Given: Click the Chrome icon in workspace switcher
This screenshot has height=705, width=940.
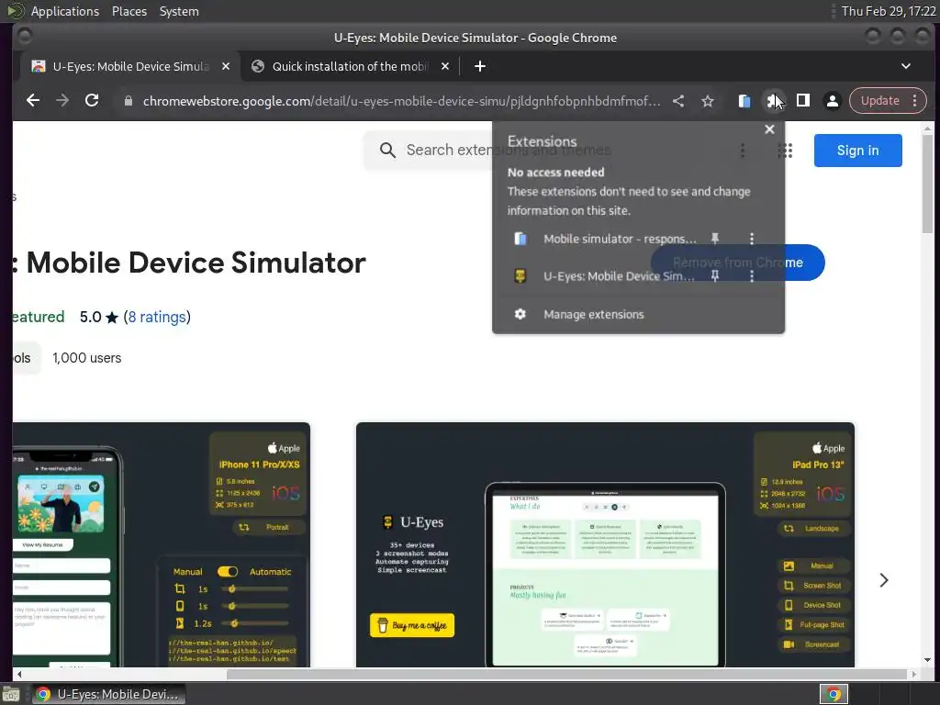Looking at the screenshot, I should 834,694.
